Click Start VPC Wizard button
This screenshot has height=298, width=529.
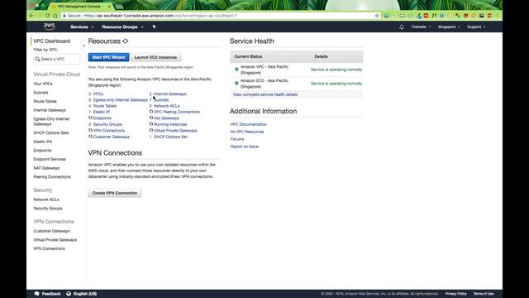[108, 57]
